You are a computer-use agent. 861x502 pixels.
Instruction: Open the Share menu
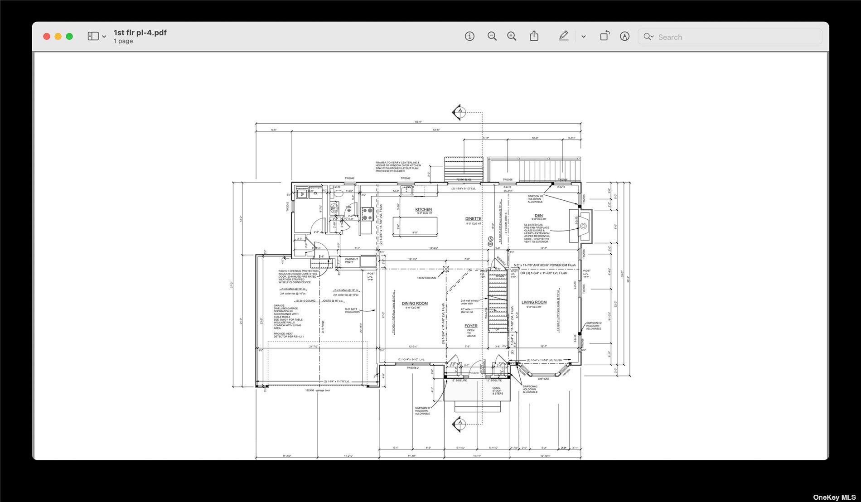pyautogui.click(x=534, y=36)
